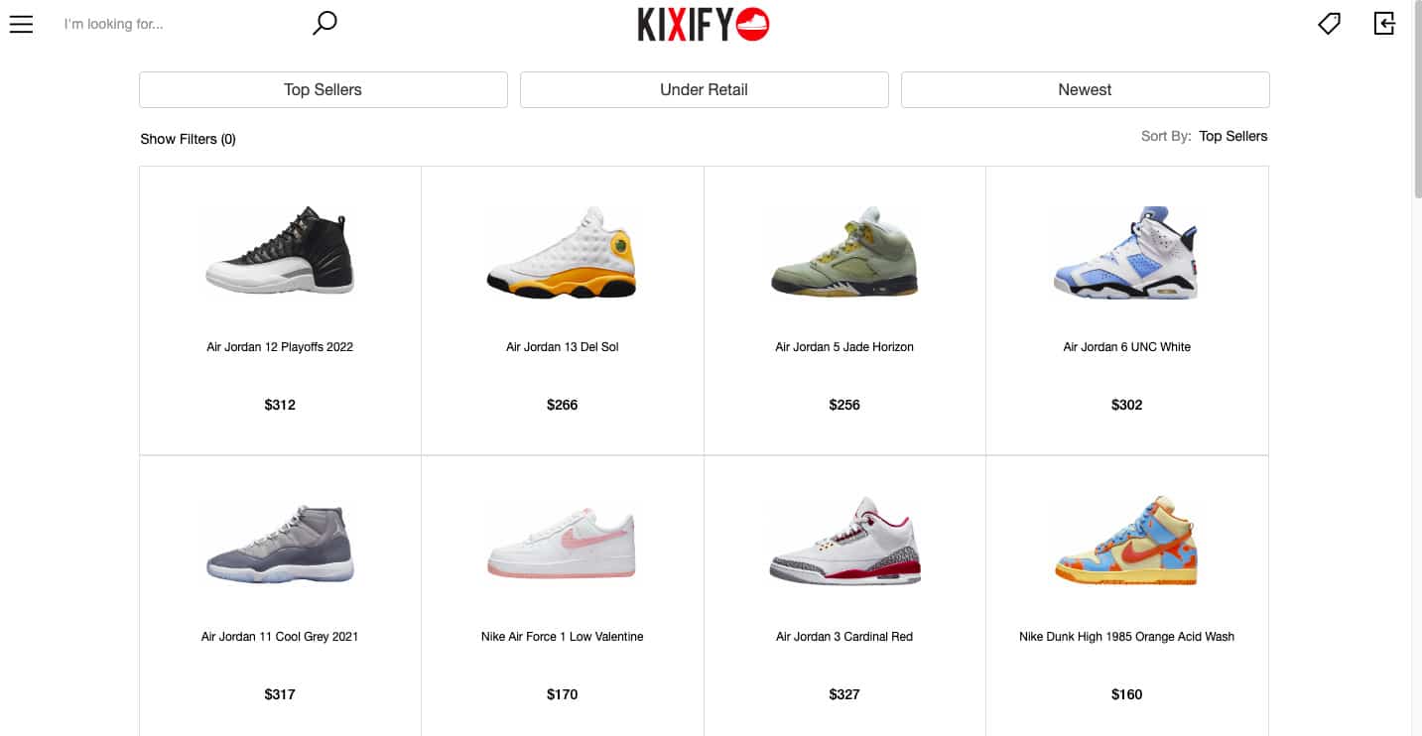Expand Show Filters panel

[x=188, y=139]
